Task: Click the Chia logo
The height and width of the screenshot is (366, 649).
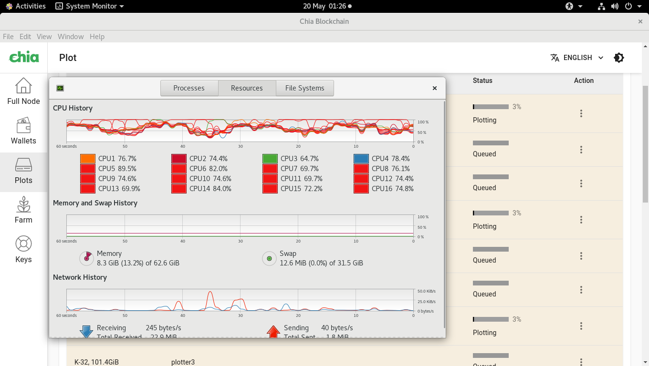Action: pyautogui.click(x=24, y=57)
